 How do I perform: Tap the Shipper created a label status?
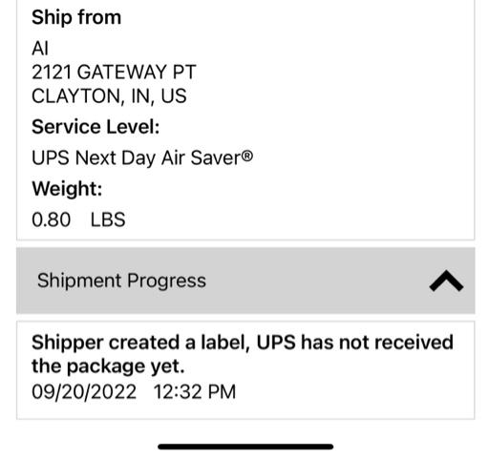243,354
